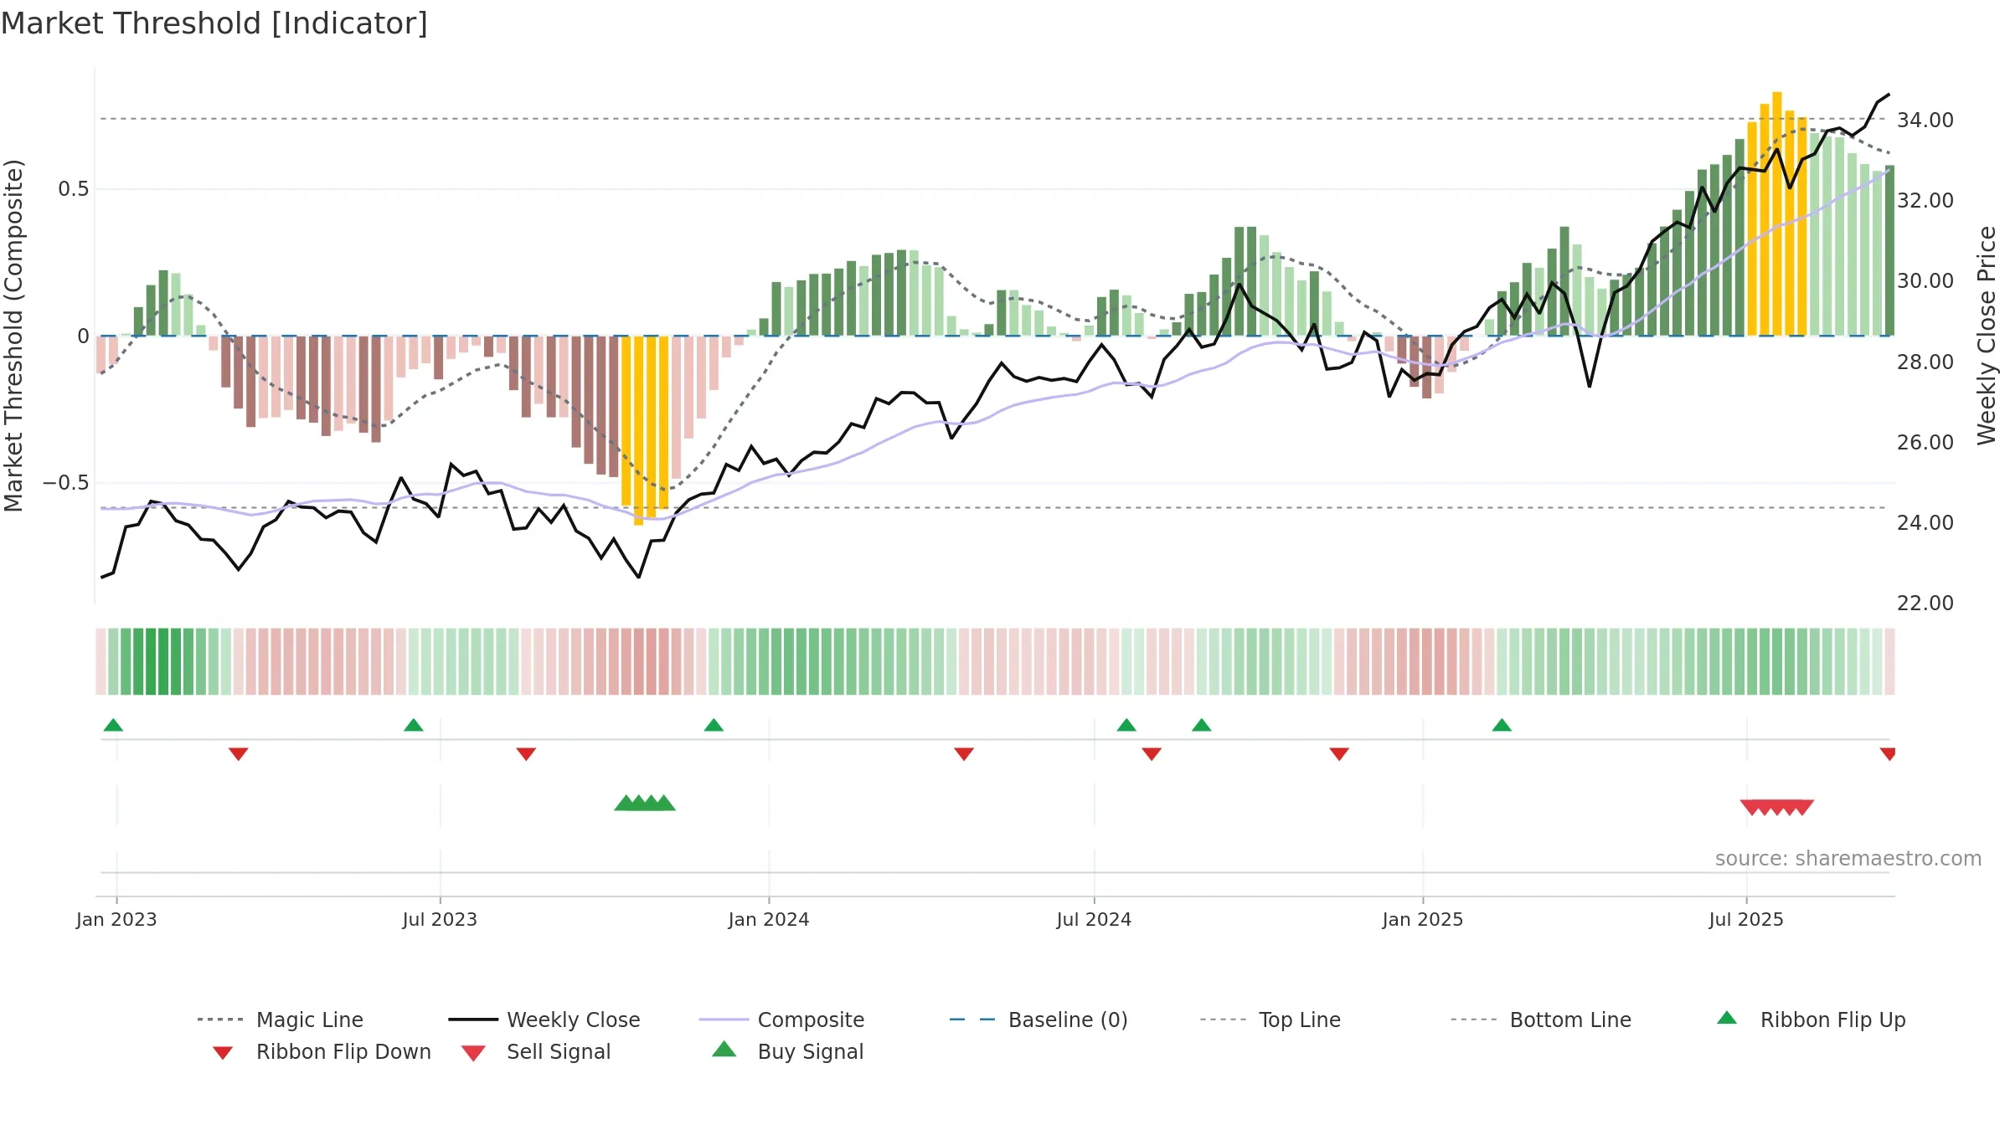Click the Jul 2025 x-axis label
The image size is (2010, 1130).
1746,920
